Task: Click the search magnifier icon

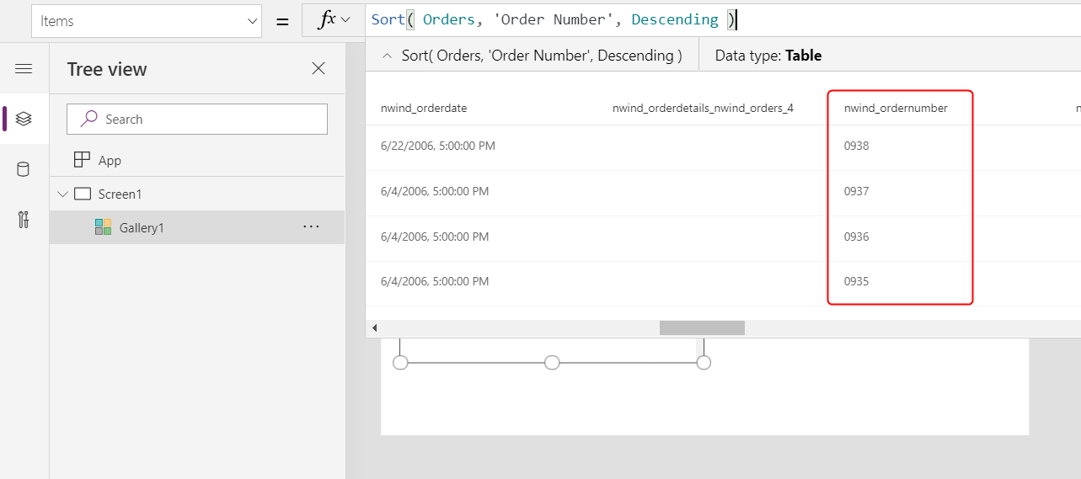Action: (88, 120)
